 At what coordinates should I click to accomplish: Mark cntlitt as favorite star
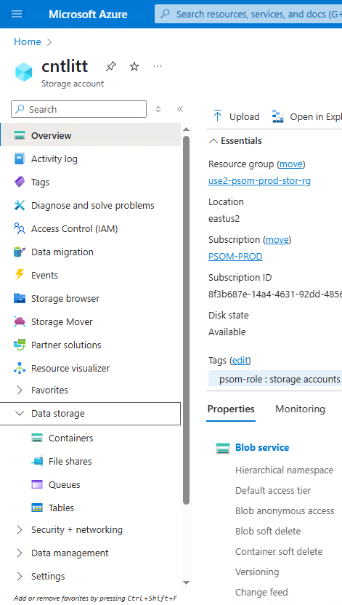pyautogui.click(x=134, y=66)
